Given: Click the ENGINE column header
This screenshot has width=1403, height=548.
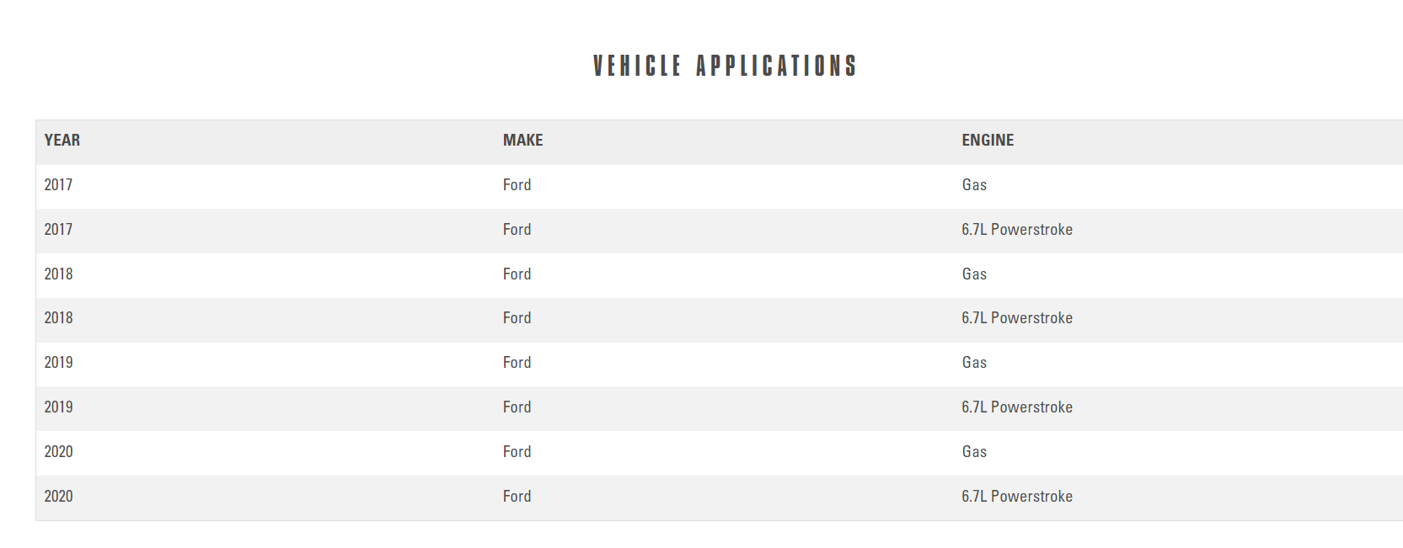Looking at the screenshot, I should 988,141.
